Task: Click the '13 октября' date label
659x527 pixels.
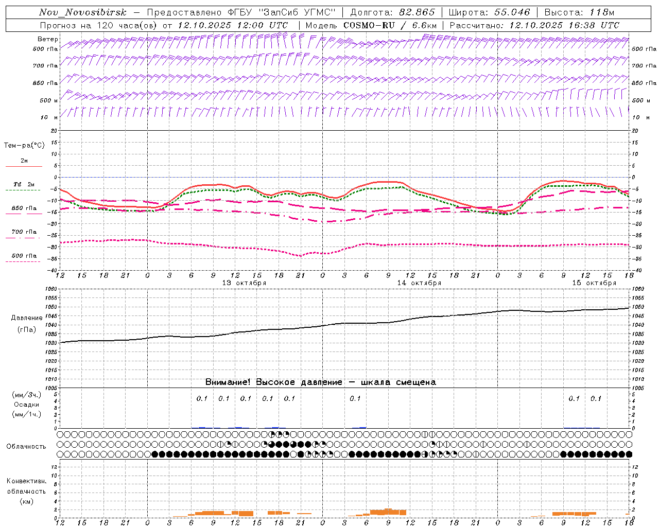Action: (244, 283)
